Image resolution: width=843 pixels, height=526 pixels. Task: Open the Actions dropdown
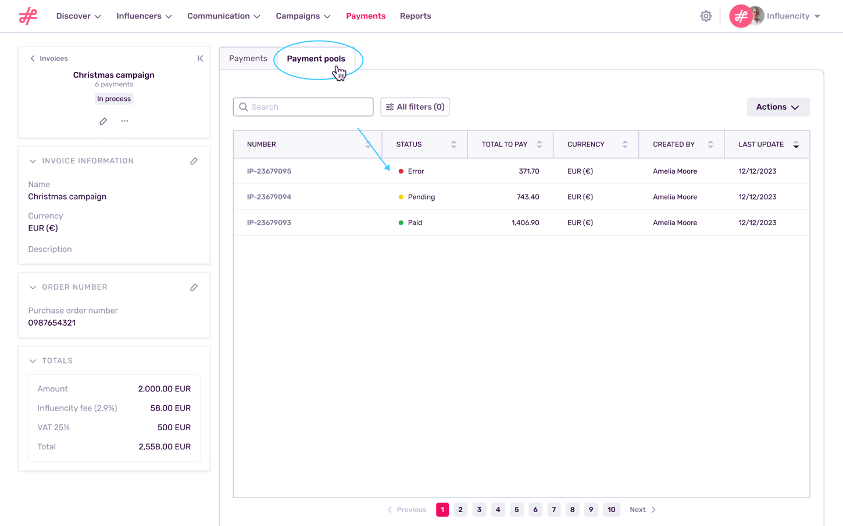click(x=778, y=106)
